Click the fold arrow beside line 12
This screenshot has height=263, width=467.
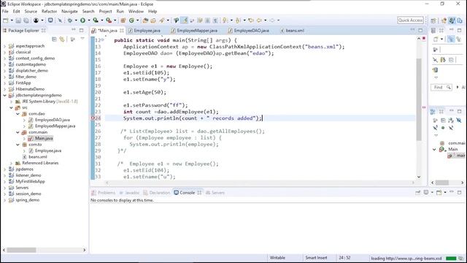[103, 40]
